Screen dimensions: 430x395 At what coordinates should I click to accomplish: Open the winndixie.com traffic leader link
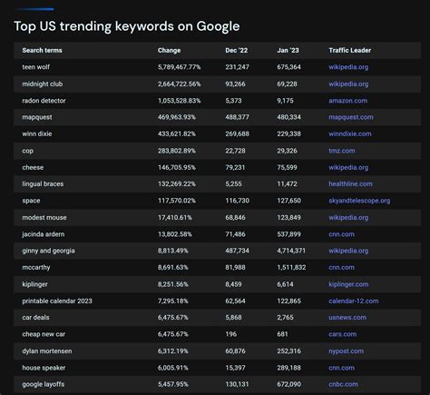click(x=350, y=133)
